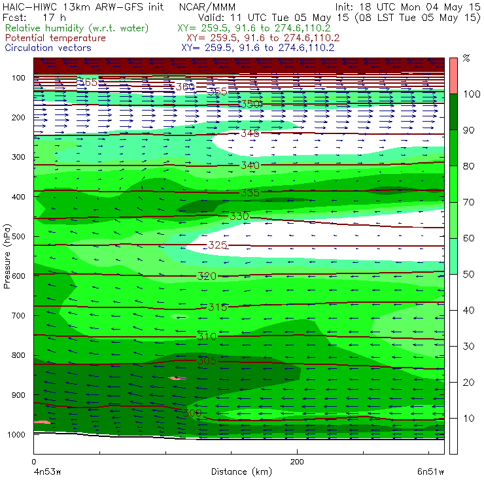Click the small pink saturated patch near 860 hPa
Screen dimensions: 484x484
tap(177, 378)
